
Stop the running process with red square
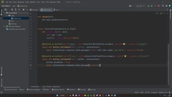pos(159,6)
